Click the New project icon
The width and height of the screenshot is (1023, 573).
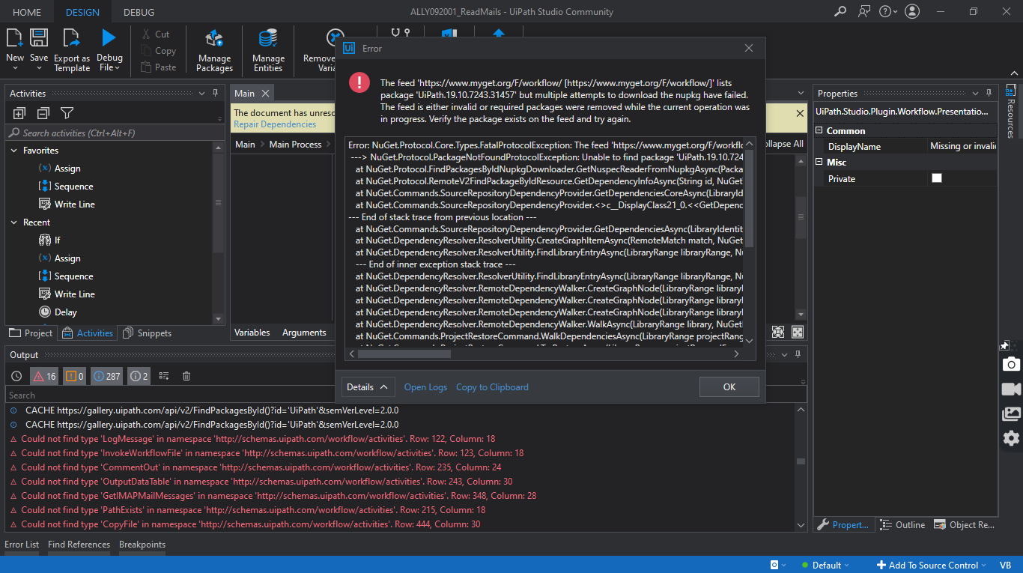14,38
